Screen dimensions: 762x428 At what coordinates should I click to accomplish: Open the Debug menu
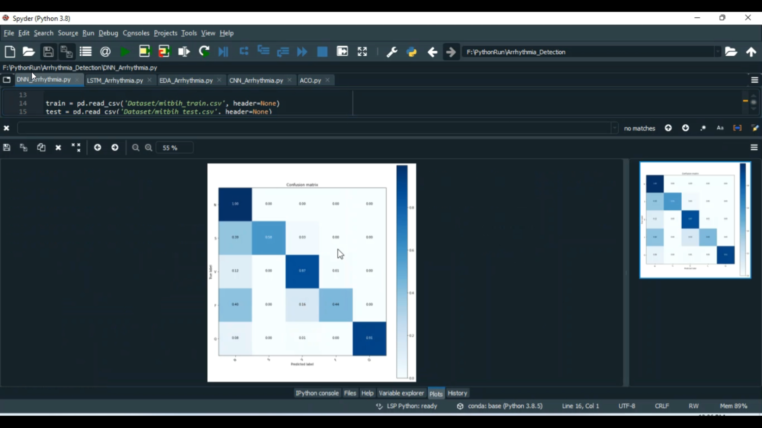(x=108, y=33)
